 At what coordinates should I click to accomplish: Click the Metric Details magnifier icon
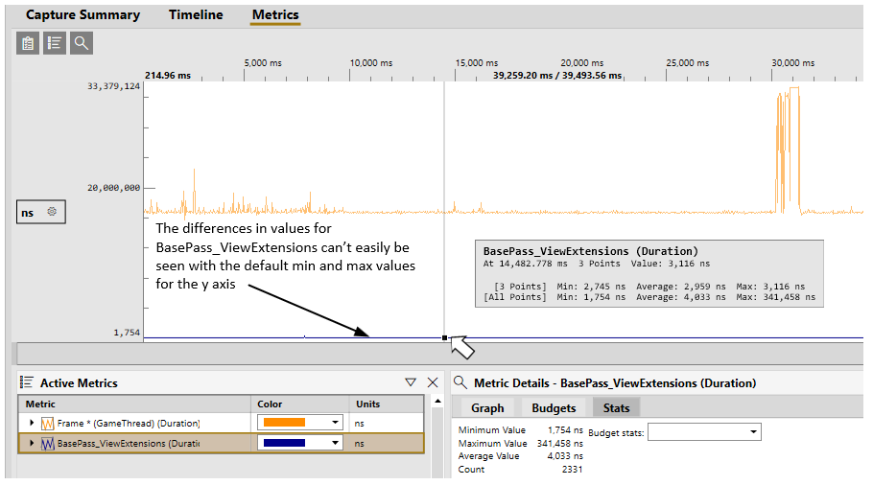tap(460, 382)
